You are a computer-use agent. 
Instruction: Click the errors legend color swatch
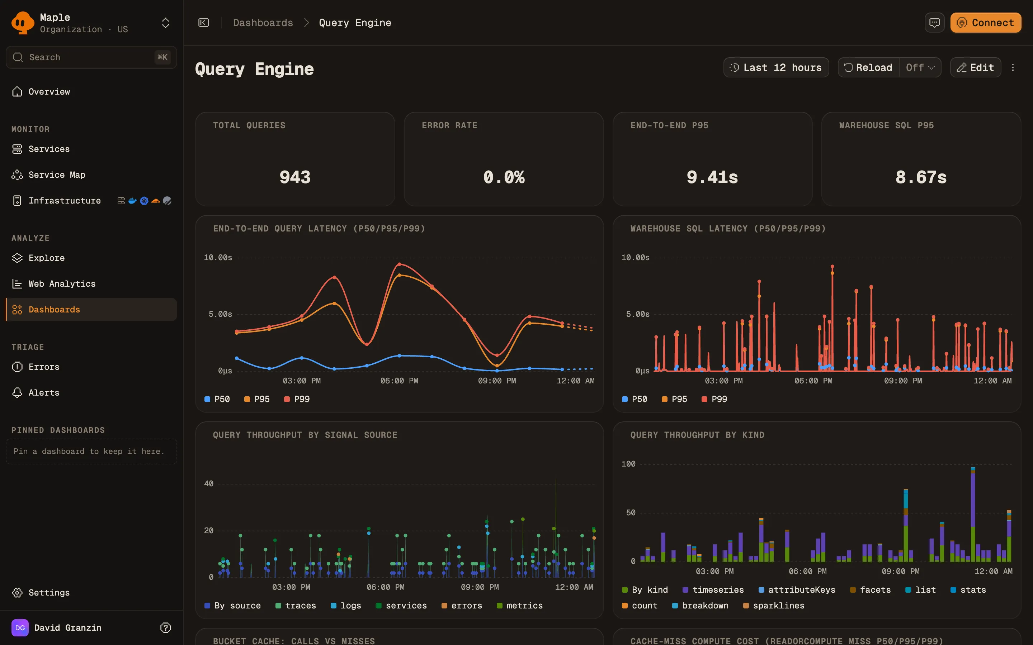(444, 606)
